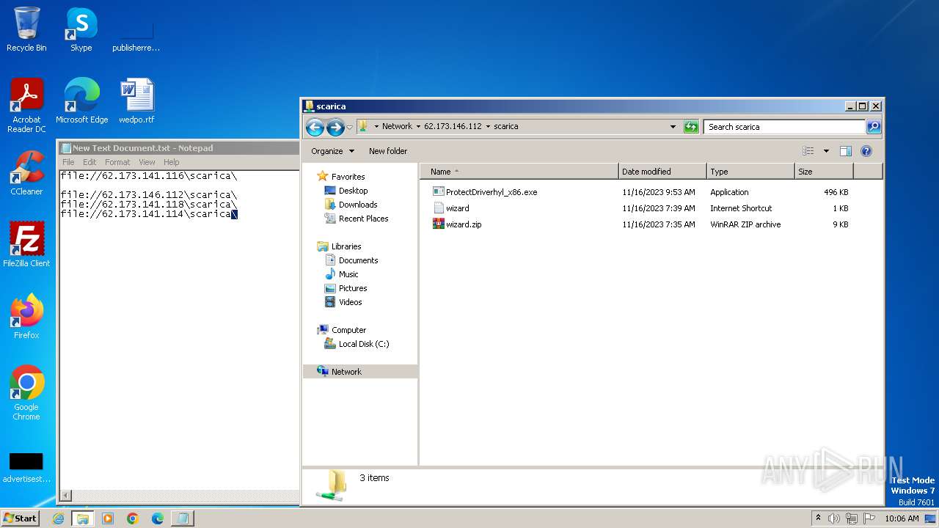Open Documents library
This screenshot has height=528, width=939.
click(351, 260)
